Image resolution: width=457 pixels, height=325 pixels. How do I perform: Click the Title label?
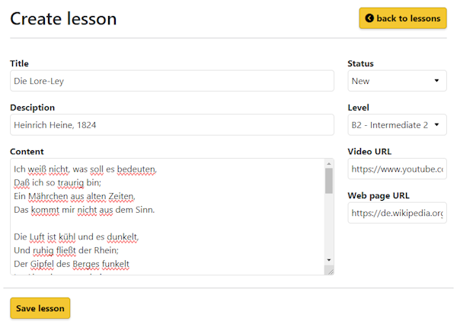[21, 63]
